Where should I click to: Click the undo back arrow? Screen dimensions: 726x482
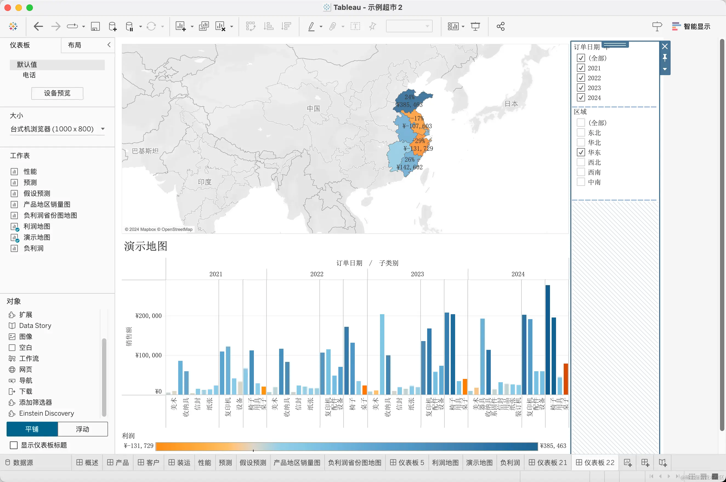[x=38, y=26]
